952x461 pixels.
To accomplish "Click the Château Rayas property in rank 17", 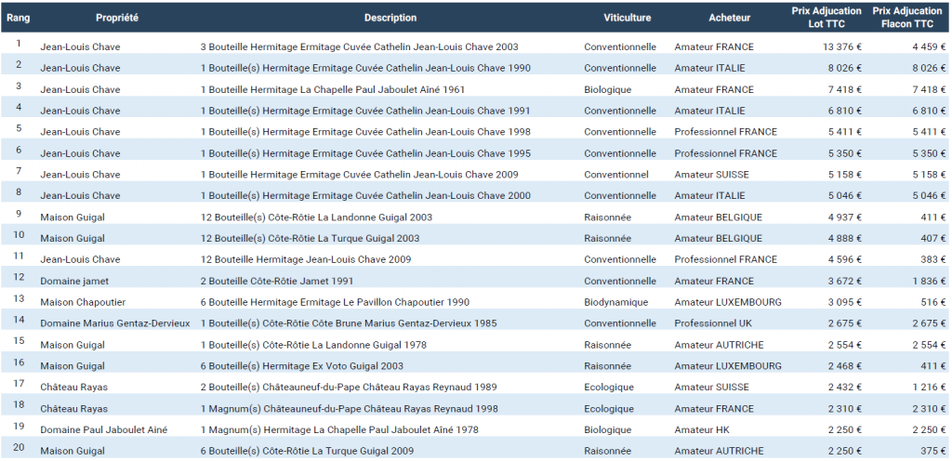I will (74, 387).
